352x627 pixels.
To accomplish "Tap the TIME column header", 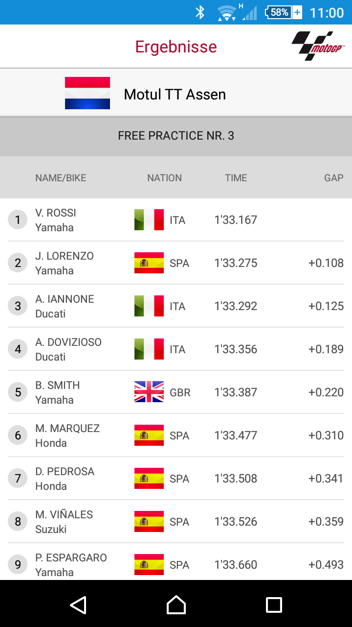I will (236, 178).
